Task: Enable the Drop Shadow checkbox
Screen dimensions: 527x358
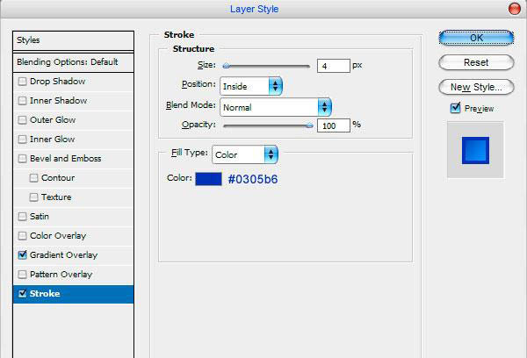Action: tap(22, 82)
